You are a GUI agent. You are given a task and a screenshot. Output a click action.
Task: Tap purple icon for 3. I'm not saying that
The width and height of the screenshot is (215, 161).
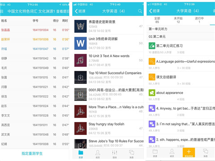pyautogui.click(x=152, y=124)
